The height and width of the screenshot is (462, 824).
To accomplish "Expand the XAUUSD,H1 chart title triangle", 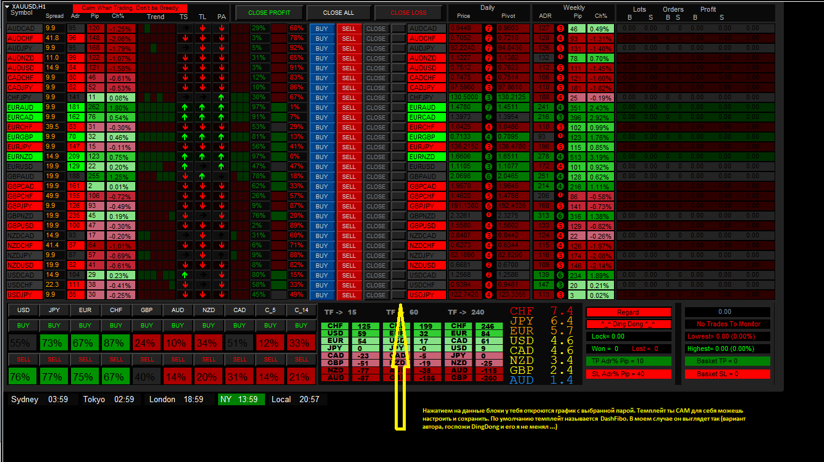I will coord(7,6).
